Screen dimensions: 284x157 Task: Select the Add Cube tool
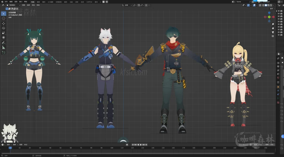[x=3, y=53]
